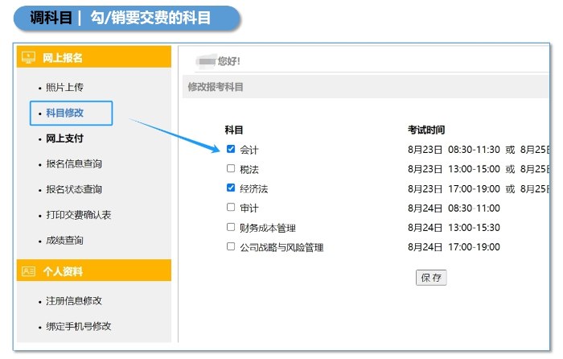The image size is (563, 359).
Task: Open 照片上传 in the sidebar
Action: pyautogui.click(x=64, y=87)
